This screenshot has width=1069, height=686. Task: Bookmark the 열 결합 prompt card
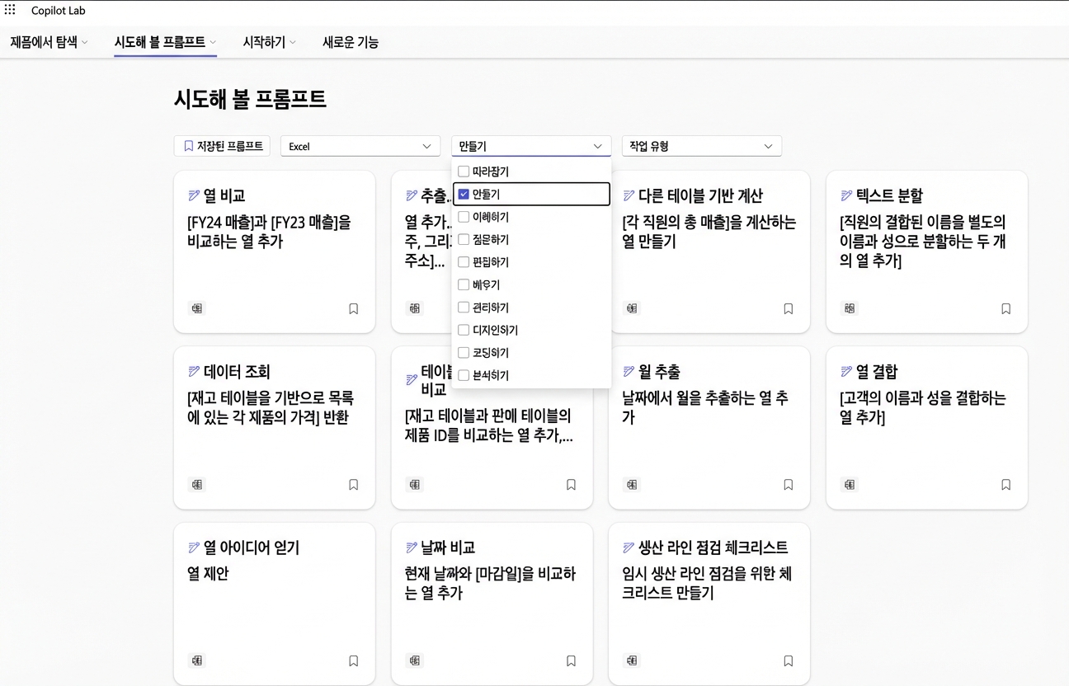pos(1005,485)
